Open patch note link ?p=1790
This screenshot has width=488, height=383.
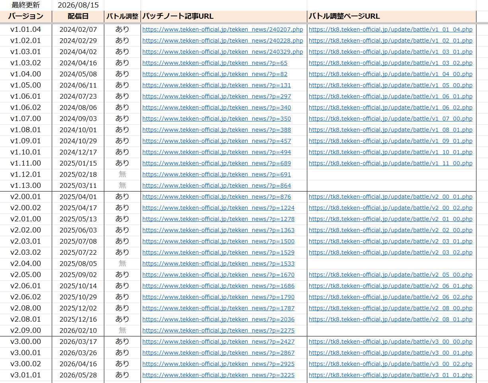219,297
